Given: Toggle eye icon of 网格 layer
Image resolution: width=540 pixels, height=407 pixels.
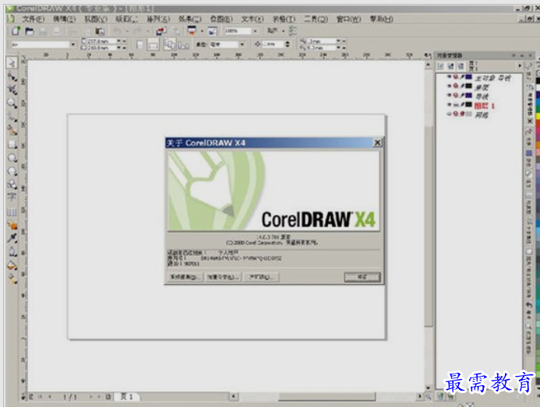Looking at the screenshot, I should tap(449, 114).
